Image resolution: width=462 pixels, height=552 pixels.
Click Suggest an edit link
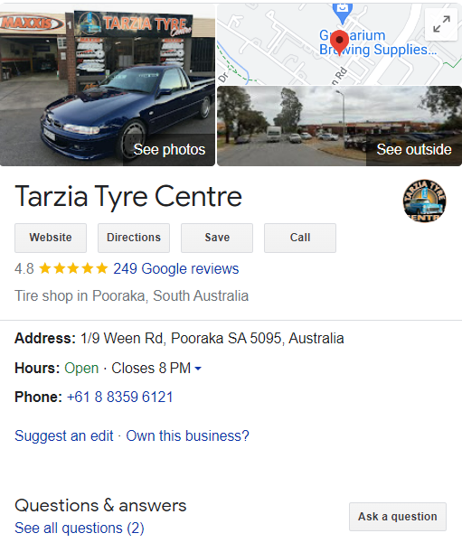pos(64,435)
